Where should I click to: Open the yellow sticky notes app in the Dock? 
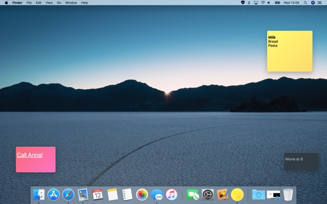pos(237,195)
